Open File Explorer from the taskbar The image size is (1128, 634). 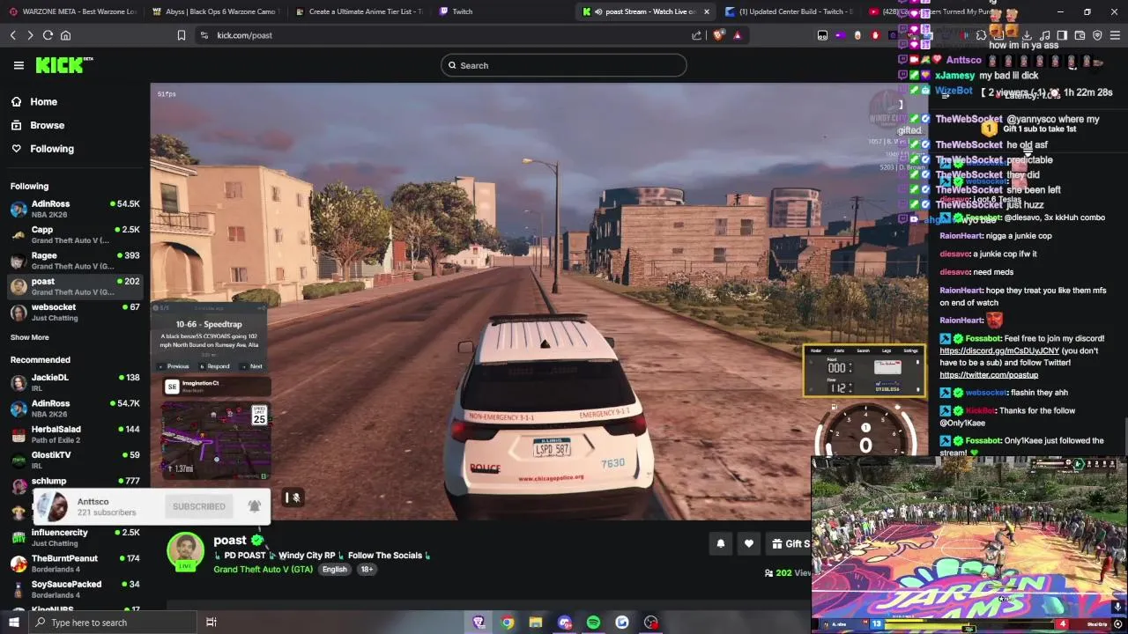tap(536, 623)
